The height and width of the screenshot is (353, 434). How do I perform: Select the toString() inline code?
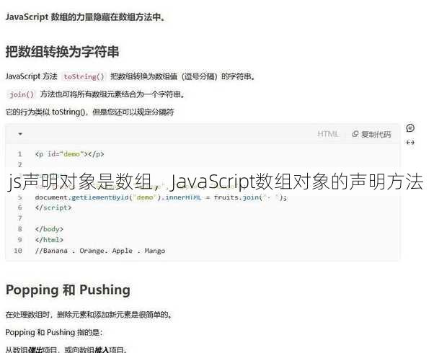pos(84,76)
